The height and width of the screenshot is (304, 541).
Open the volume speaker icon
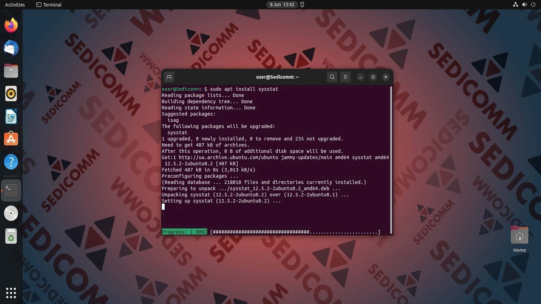pos(524,5)
